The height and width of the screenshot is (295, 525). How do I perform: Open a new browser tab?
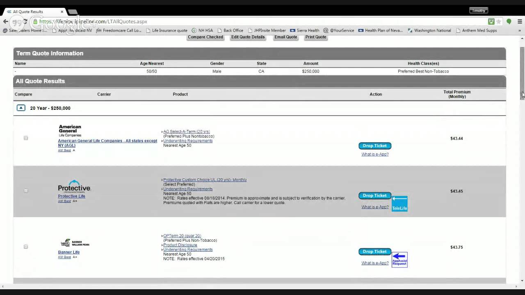point(72,11)
